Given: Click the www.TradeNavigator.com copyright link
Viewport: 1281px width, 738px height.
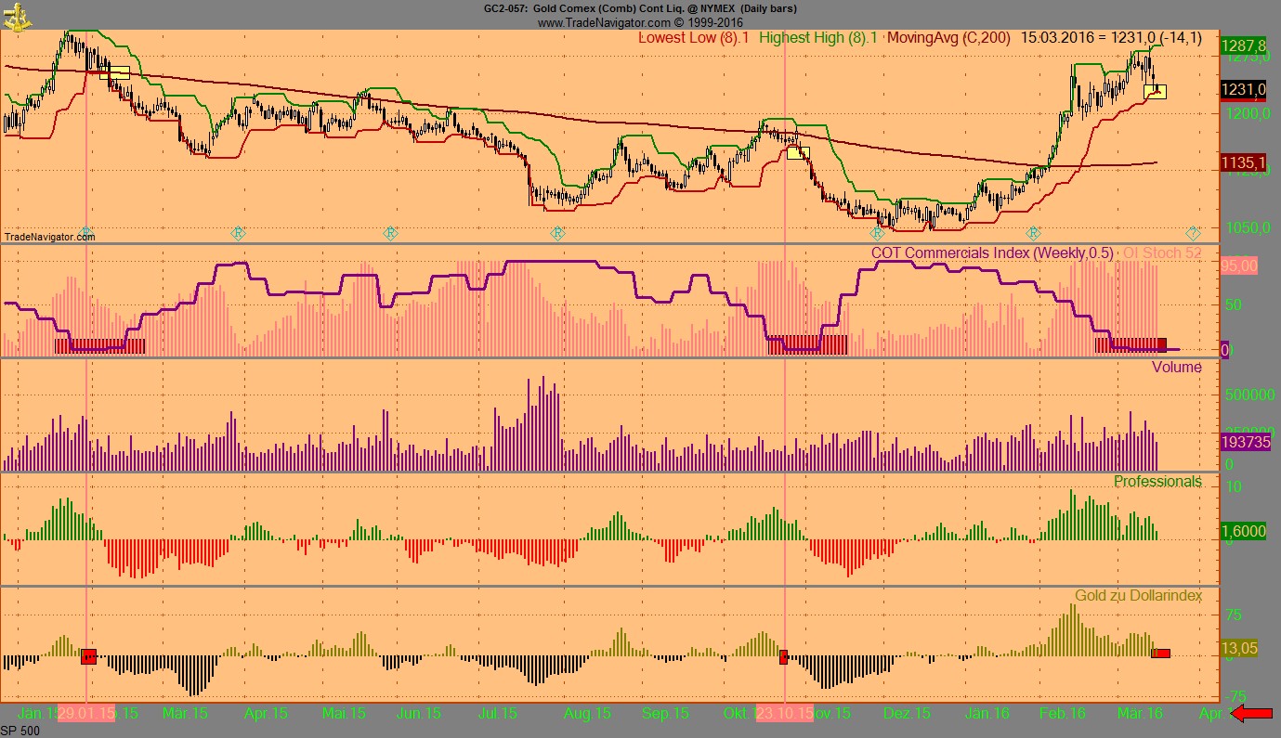Looking at the screenshot, I should 639,20.
